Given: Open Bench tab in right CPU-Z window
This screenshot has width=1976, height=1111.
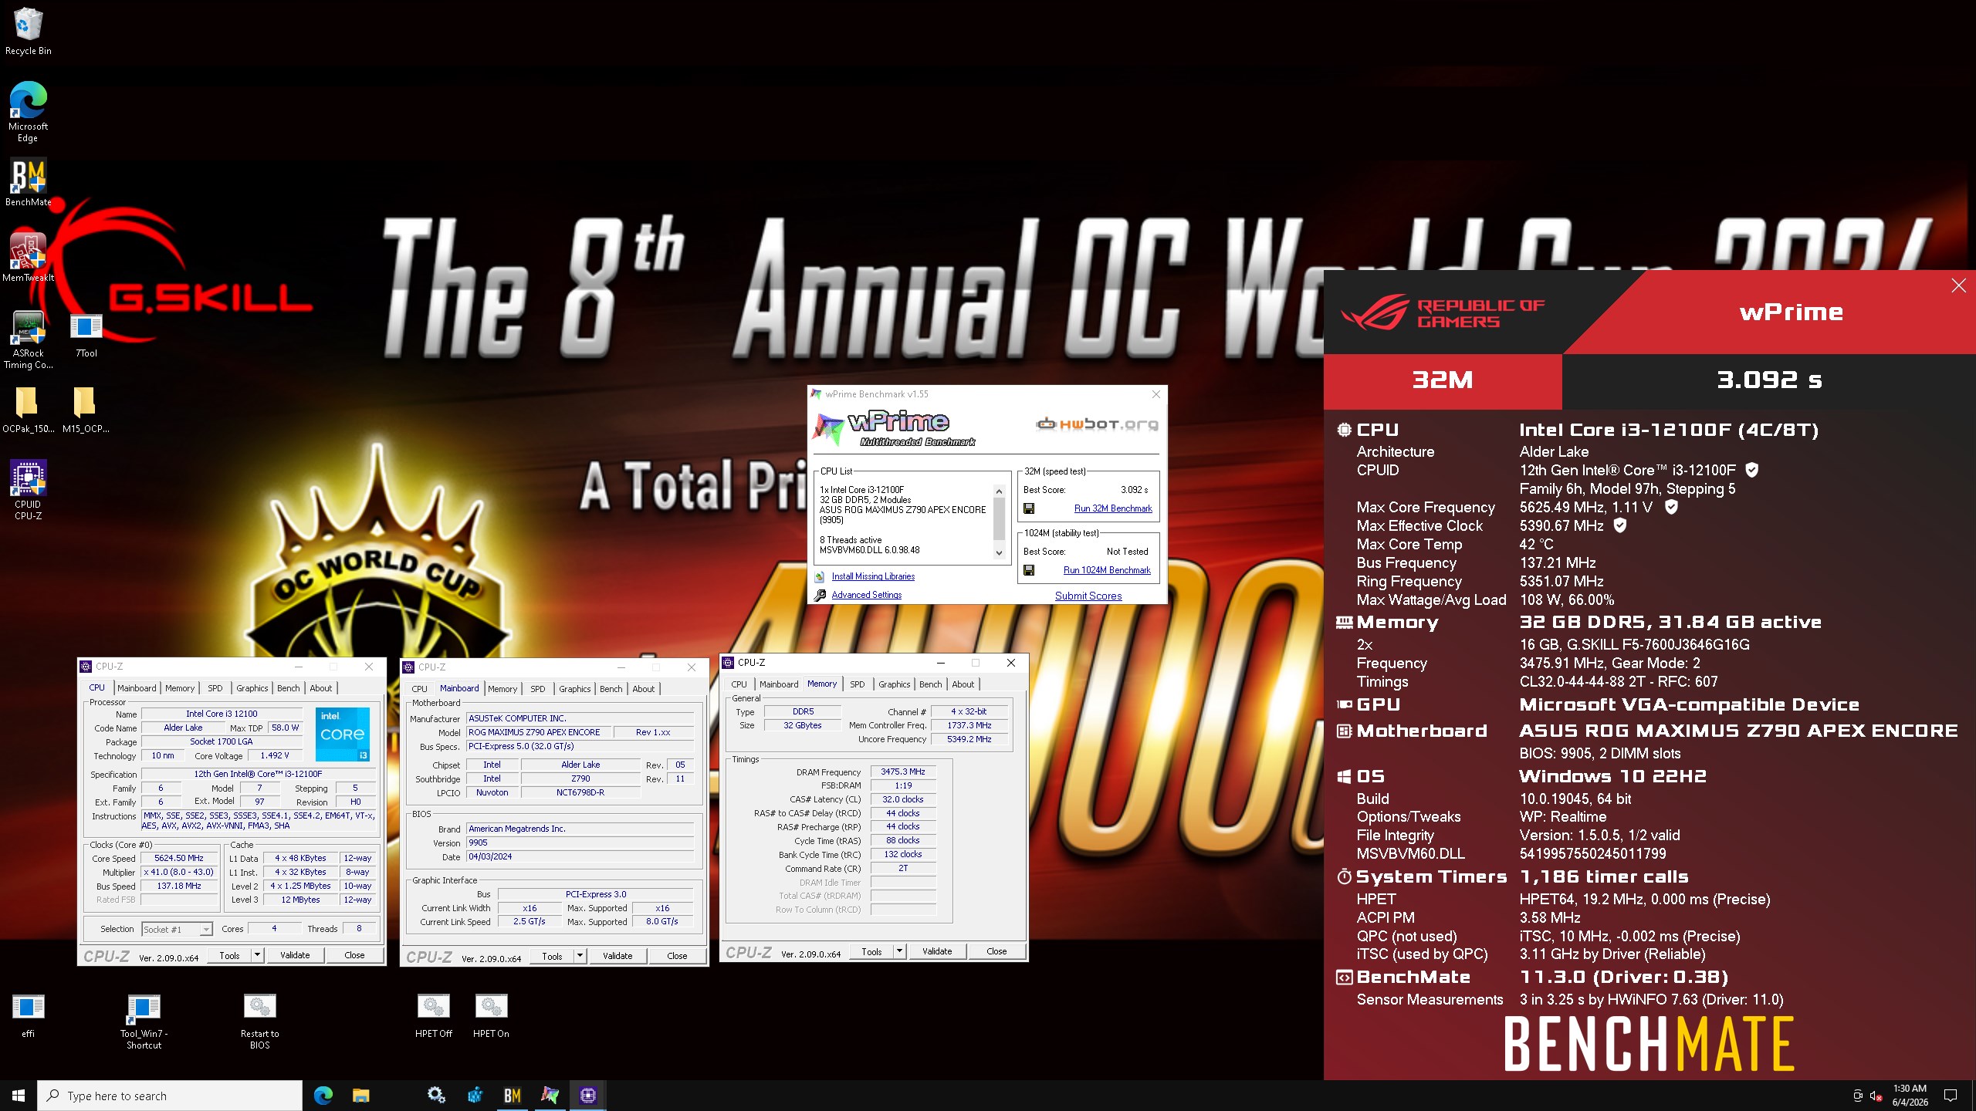Looking at the screenshot, I should coord(931,684).
